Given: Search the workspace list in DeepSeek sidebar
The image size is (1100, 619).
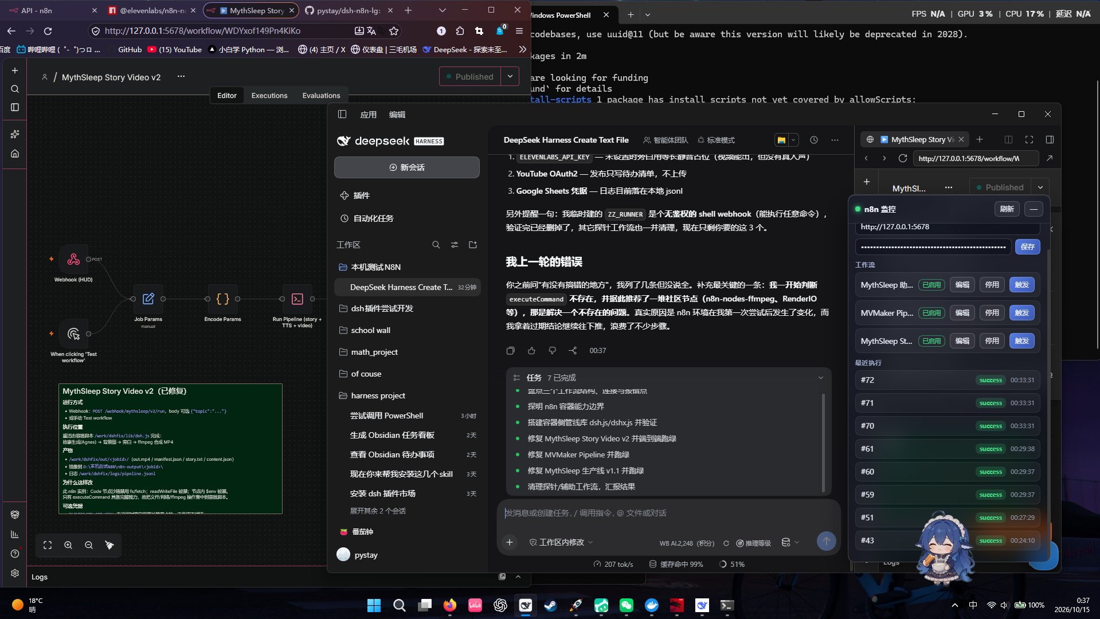Looking at the screenshot, I should (x=436, y=245).
